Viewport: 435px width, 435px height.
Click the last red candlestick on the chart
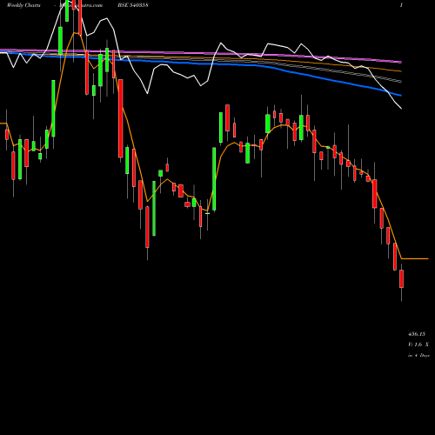[x=401, y=278]
